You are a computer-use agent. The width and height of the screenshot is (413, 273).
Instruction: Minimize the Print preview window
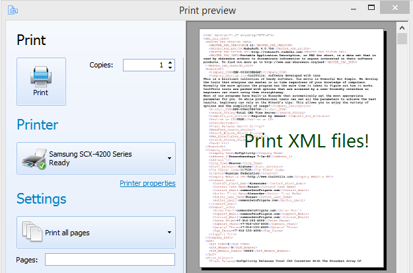[354, 9]
